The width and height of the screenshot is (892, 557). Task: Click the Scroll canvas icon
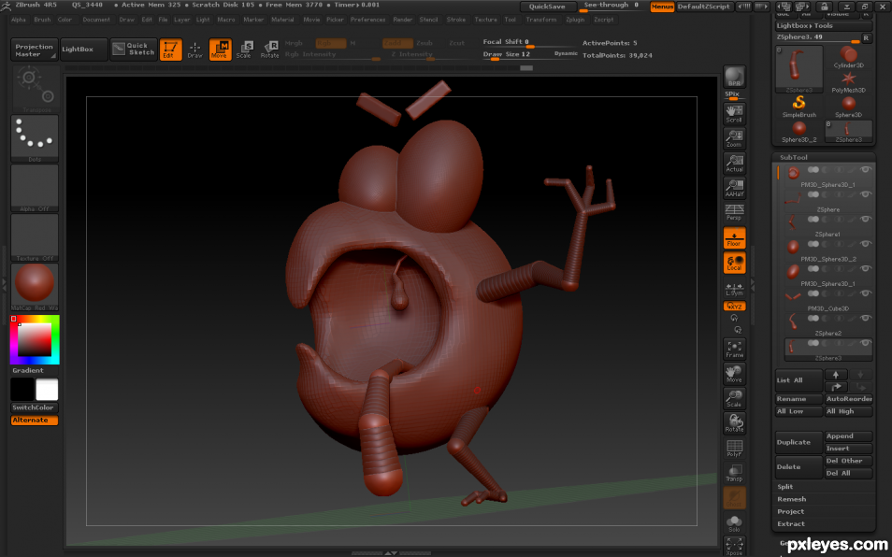(x=734, y=114)
